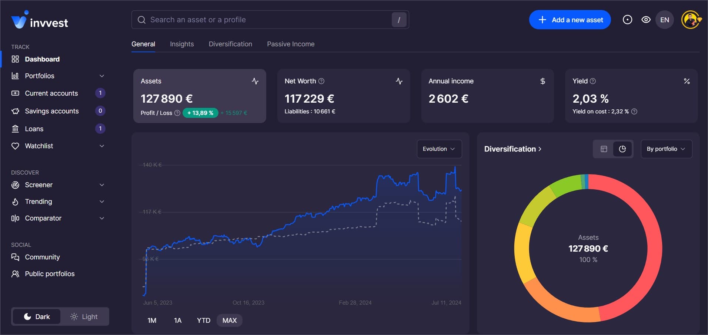Viewport: 708px width, 335px height.
Task: Click the Net Worth sparkline icon
Action: (399, 81)
